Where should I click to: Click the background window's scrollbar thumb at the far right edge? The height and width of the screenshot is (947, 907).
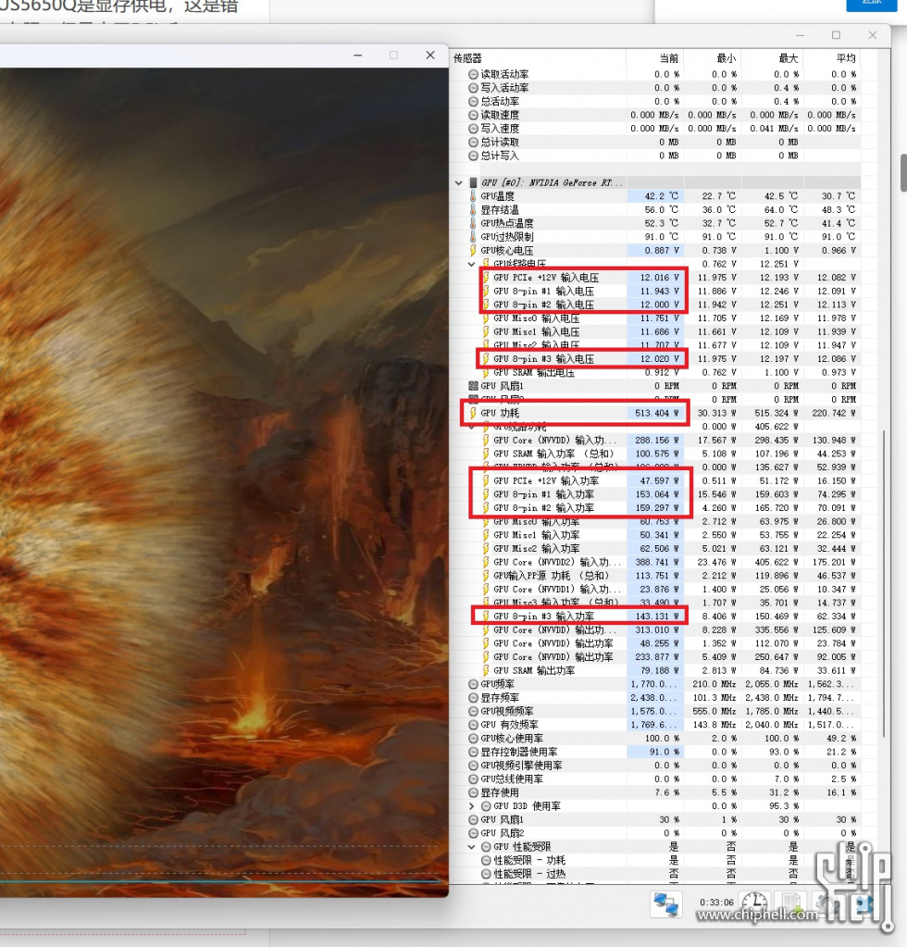click(x=903, y=173)
